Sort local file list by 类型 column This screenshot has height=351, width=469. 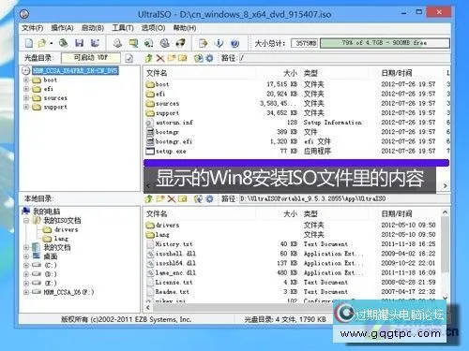[x=310, y=213]
